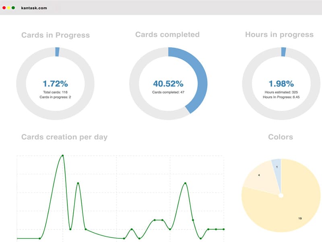Click the Colors chart heading
The image size is (322, 242).
click(281, 137)
